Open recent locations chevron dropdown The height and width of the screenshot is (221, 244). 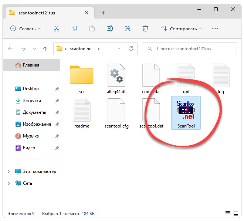tap(34, 49)
